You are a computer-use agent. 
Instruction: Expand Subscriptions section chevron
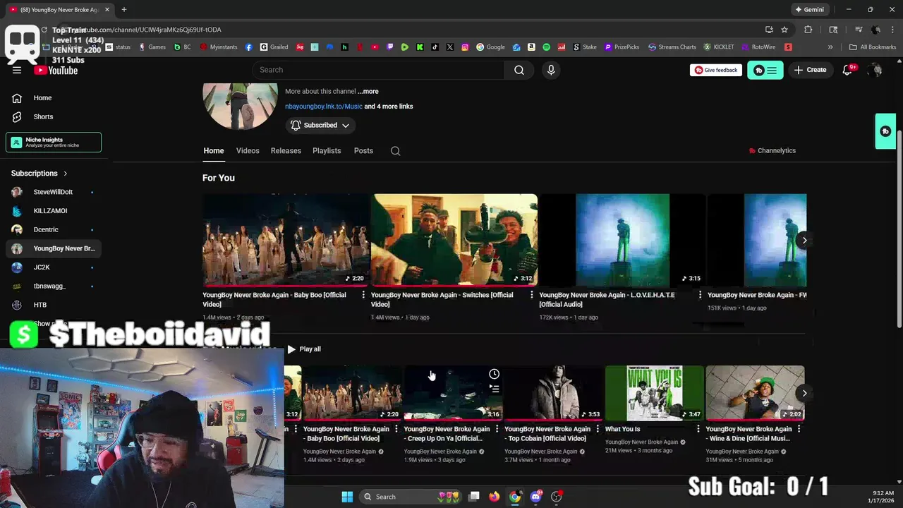click(x=66, y=174)
